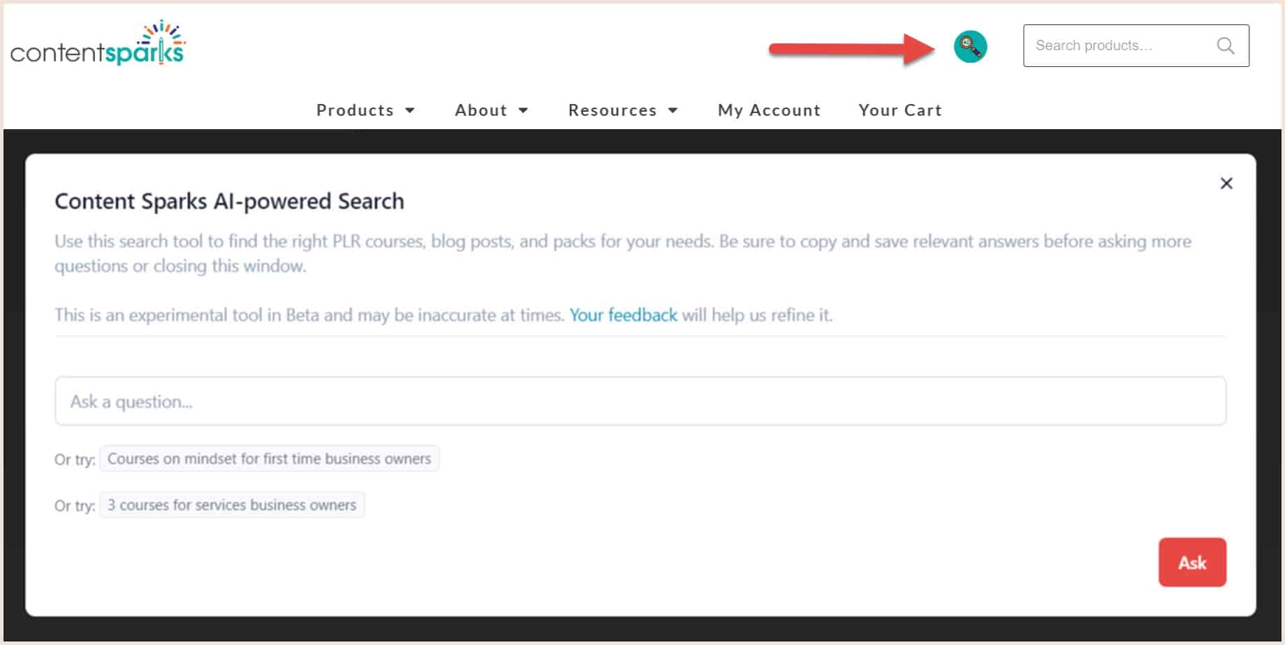Open My Account page

click(x=769, y=110)
